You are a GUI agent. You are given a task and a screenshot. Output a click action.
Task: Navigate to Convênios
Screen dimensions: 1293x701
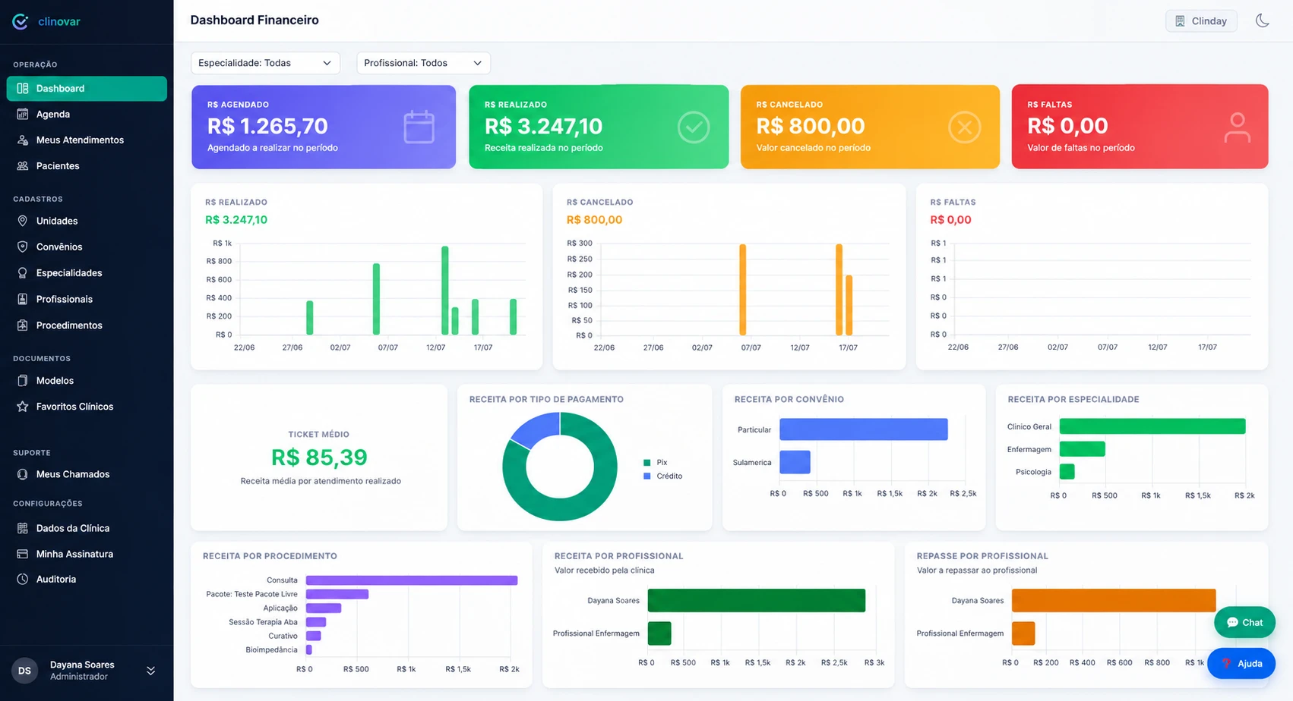pos(87,247)
